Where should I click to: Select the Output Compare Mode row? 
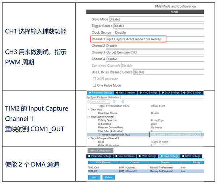(145, 142)
